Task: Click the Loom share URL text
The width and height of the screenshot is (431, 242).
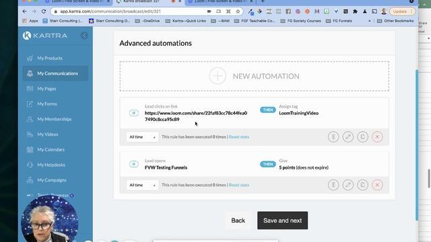Action: (196, 116)
